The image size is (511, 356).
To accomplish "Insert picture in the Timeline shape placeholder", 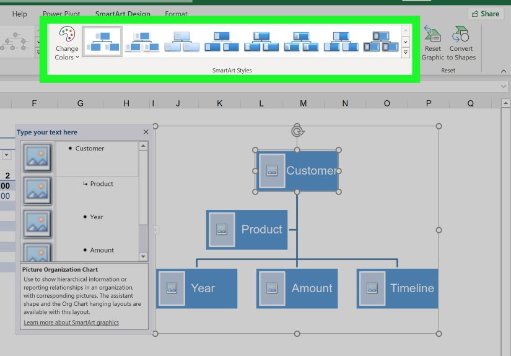I will tap(372, 289).
